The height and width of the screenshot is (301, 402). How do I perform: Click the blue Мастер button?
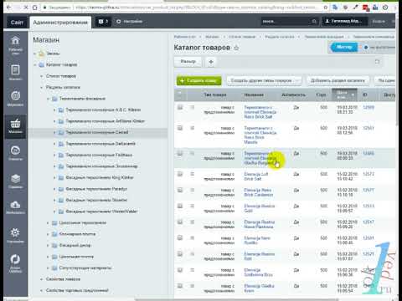coord(344,48)
